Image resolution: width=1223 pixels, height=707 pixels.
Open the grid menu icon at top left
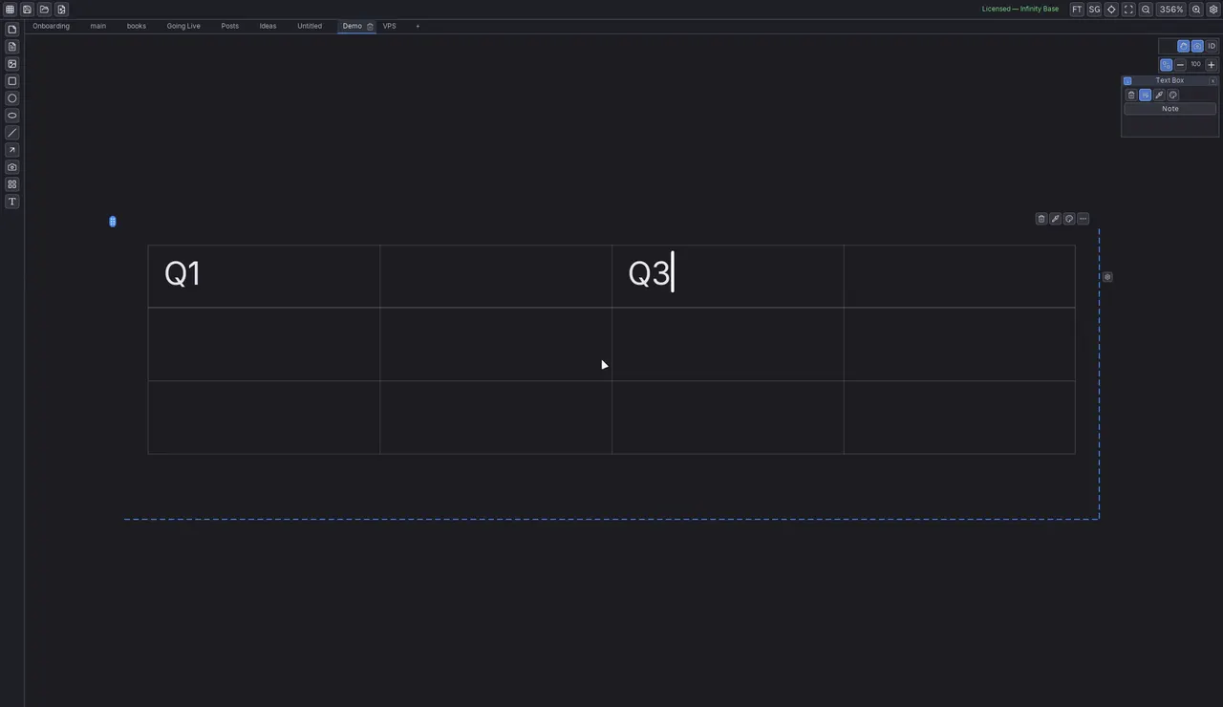pos(10,10)
